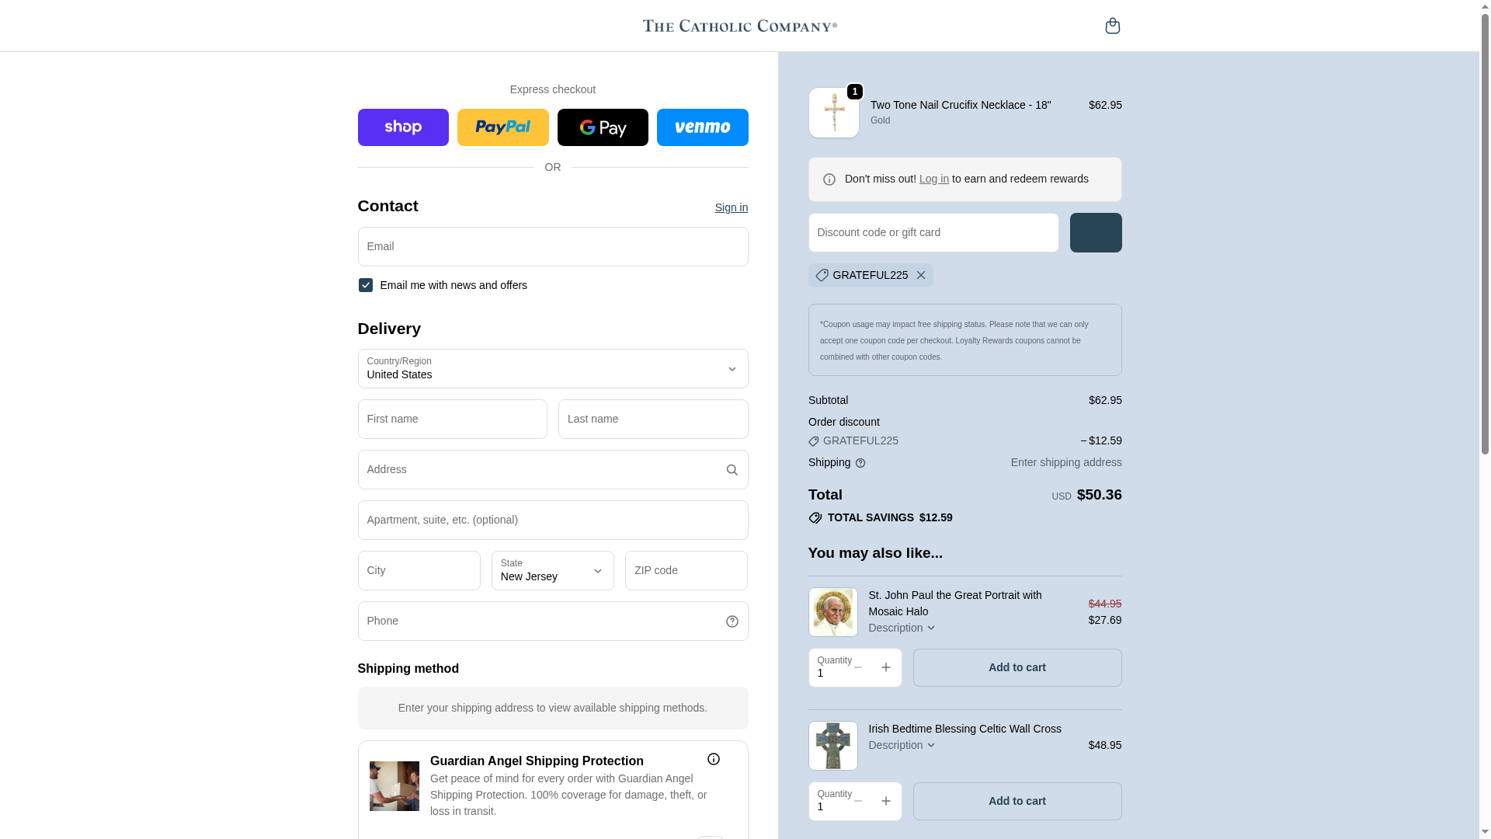The image size is (1491, 839).
Task: Show phone number help tooltip icon
Action: pyautogui.click(x=732, y=621)
